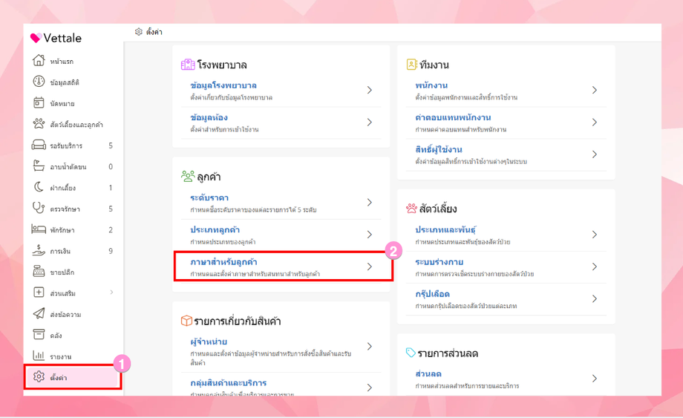Click the ส่วนเสริม plus-box icon
Screen dimensions: 683x418
point(39,293)
